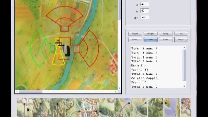Click the dir direction input field
This screenshot has height=117, width=208.
[x=145, y=17]
